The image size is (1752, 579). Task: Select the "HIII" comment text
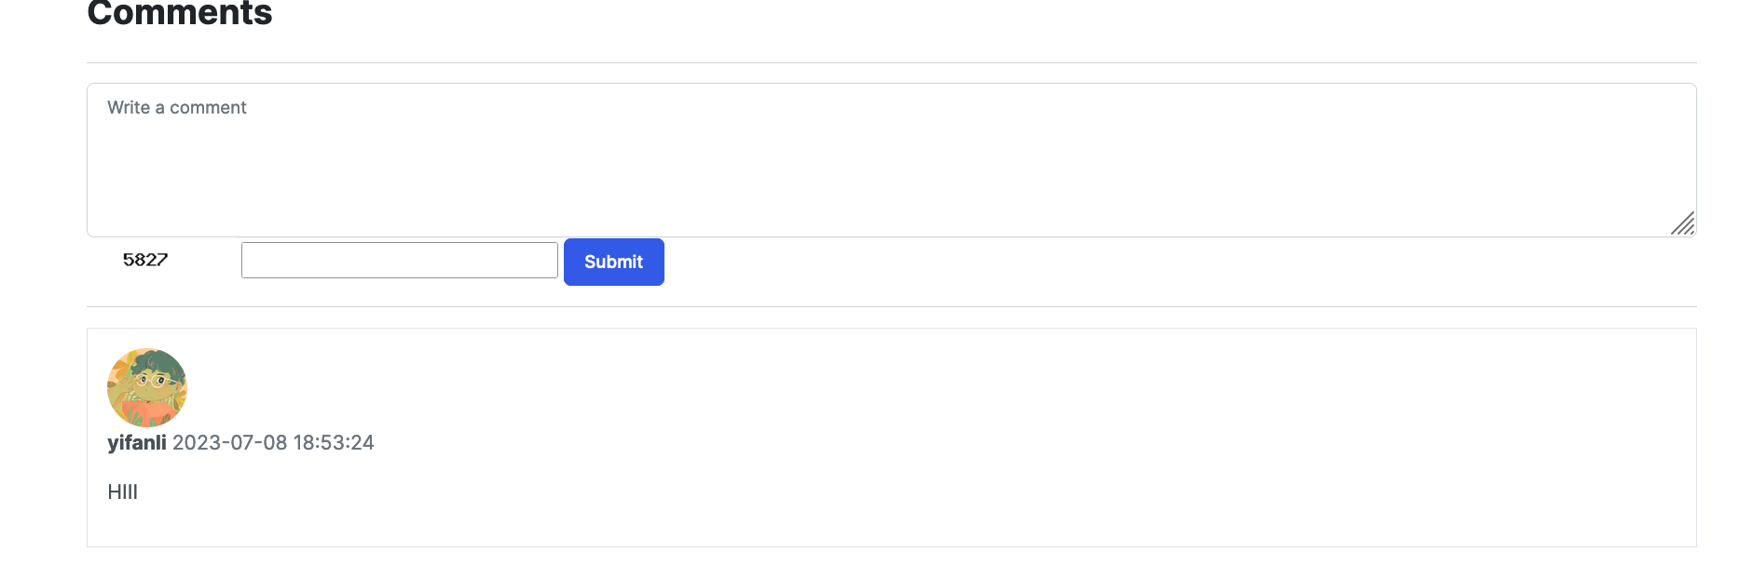(122, 492)
